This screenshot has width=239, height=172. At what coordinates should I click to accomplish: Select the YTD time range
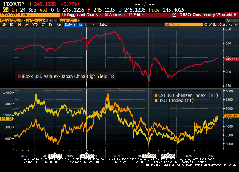34,25
